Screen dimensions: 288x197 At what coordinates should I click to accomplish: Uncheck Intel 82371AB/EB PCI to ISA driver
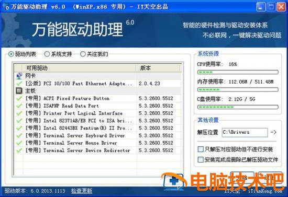pos(19,121)
